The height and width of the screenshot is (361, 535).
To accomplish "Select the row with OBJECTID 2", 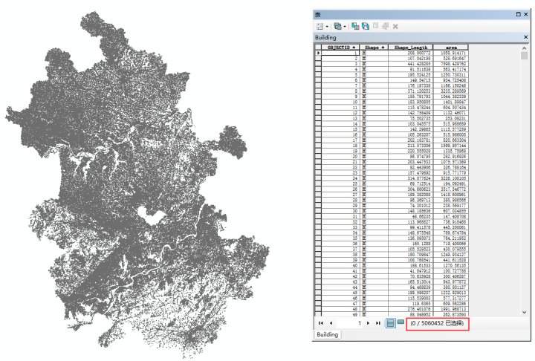I will point(318,59).
